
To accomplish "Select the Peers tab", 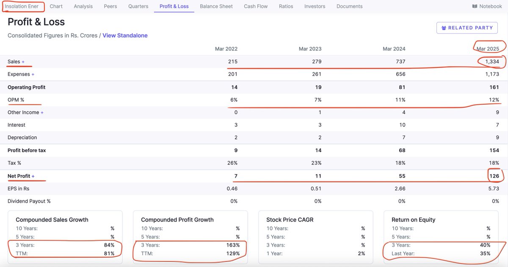I will coord(110,6).
